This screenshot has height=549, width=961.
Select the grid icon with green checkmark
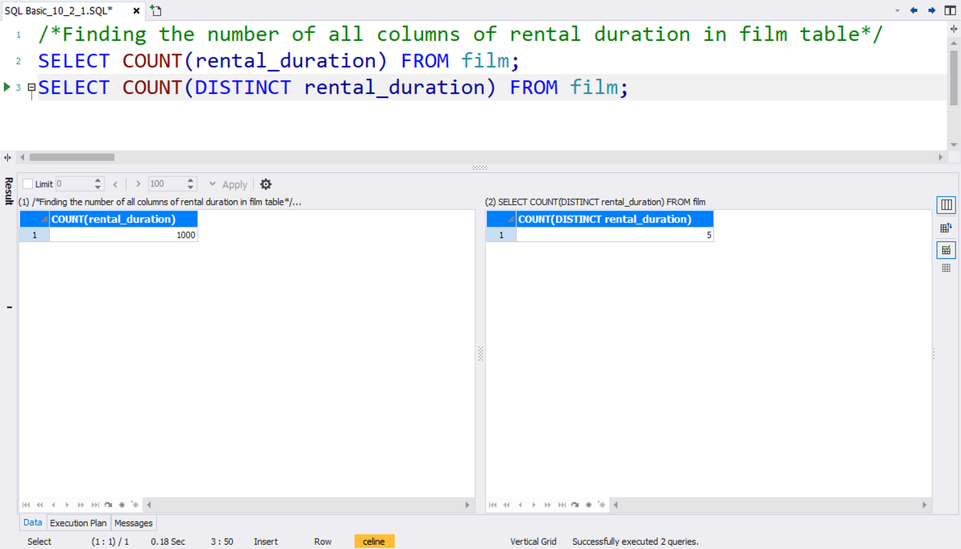pyautogui.click(x=946, y=249)
